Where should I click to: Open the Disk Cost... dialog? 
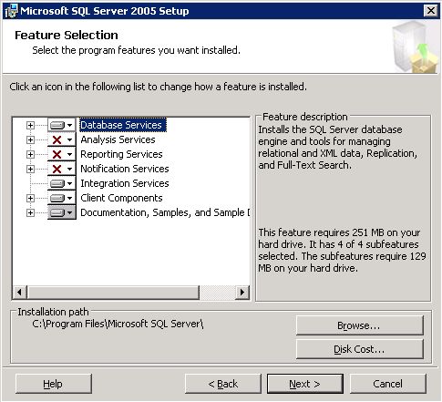[x=359, y=349]
